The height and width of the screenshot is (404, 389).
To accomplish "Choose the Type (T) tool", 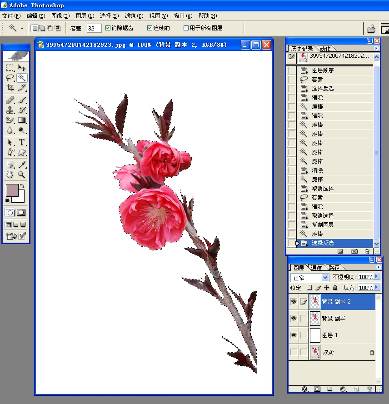I will coord(21,142).
